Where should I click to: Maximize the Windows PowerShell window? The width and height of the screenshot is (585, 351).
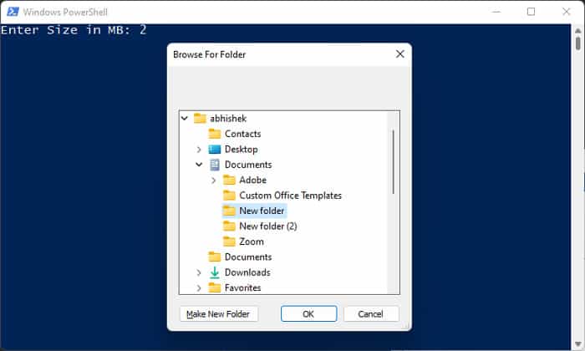pos(531,12)
